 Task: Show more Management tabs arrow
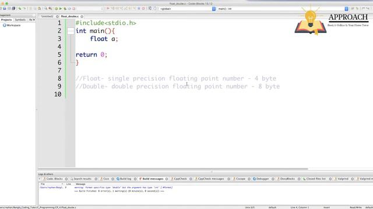point(34,20)
